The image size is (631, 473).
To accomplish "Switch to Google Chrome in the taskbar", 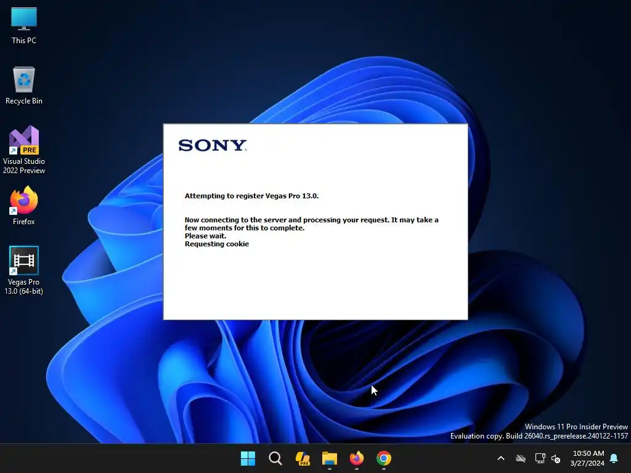I will coord(383,458).
